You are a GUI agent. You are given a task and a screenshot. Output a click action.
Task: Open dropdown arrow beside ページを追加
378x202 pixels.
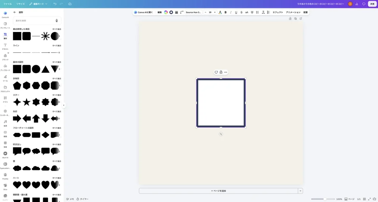300,191
